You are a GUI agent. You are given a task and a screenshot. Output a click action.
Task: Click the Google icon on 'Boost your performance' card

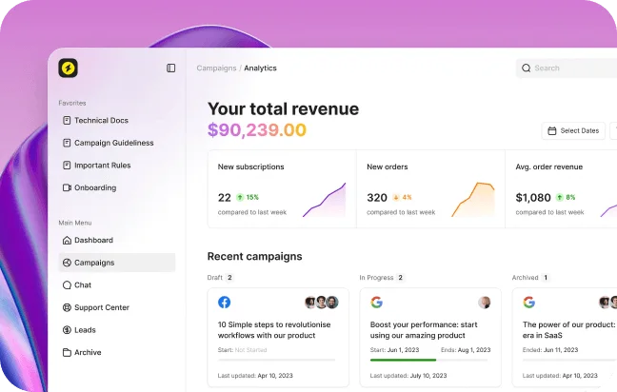(x=376, y=302)
